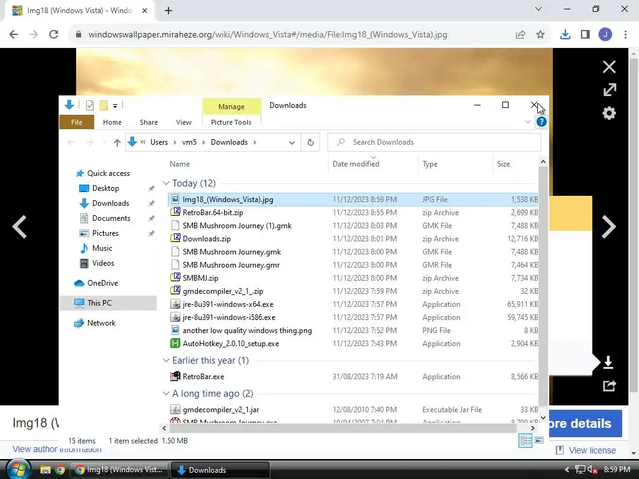
Task: Switch to Downloads taskbar button
Action: (220, 470)
